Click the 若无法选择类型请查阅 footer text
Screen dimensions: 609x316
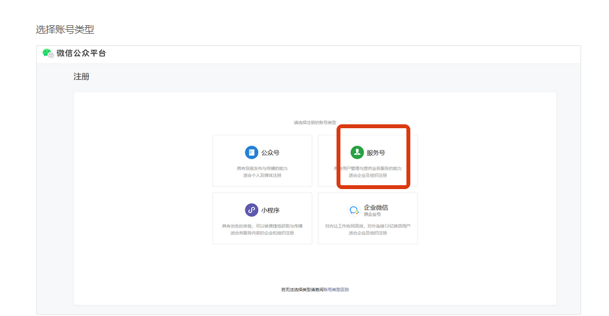tap(302, 289)
